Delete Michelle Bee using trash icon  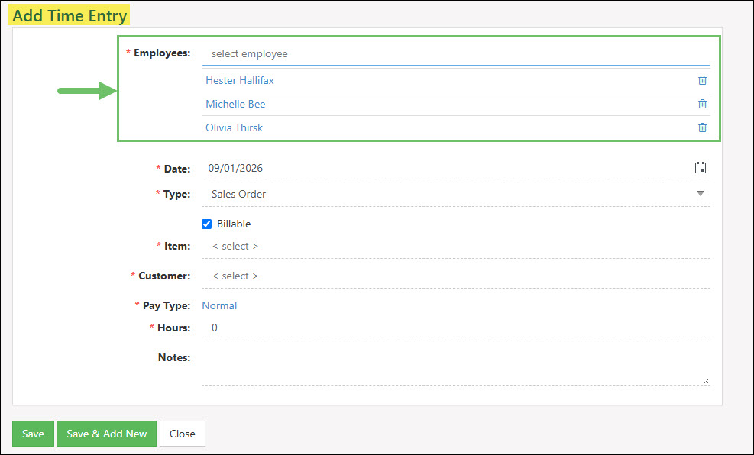(702, 104)
